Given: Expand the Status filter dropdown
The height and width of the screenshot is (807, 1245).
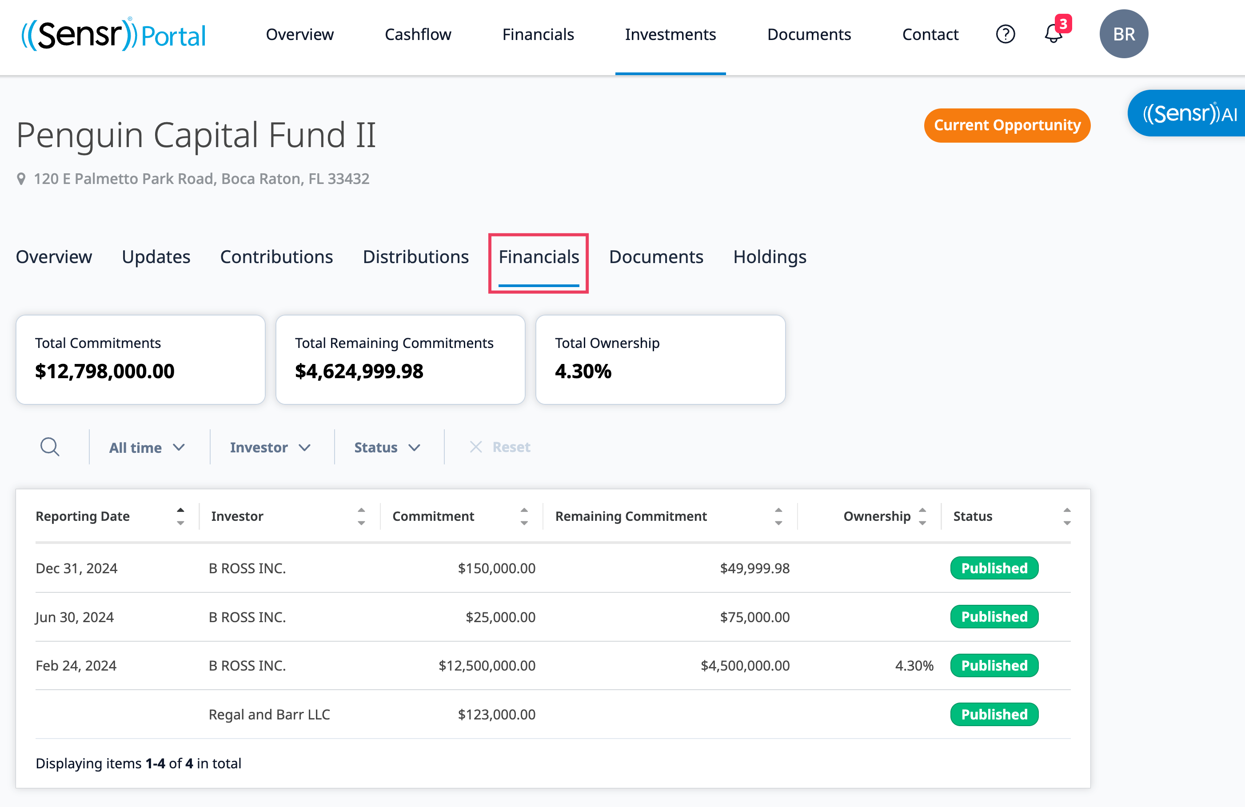Looking at the screenshot, I should (387, 447).
